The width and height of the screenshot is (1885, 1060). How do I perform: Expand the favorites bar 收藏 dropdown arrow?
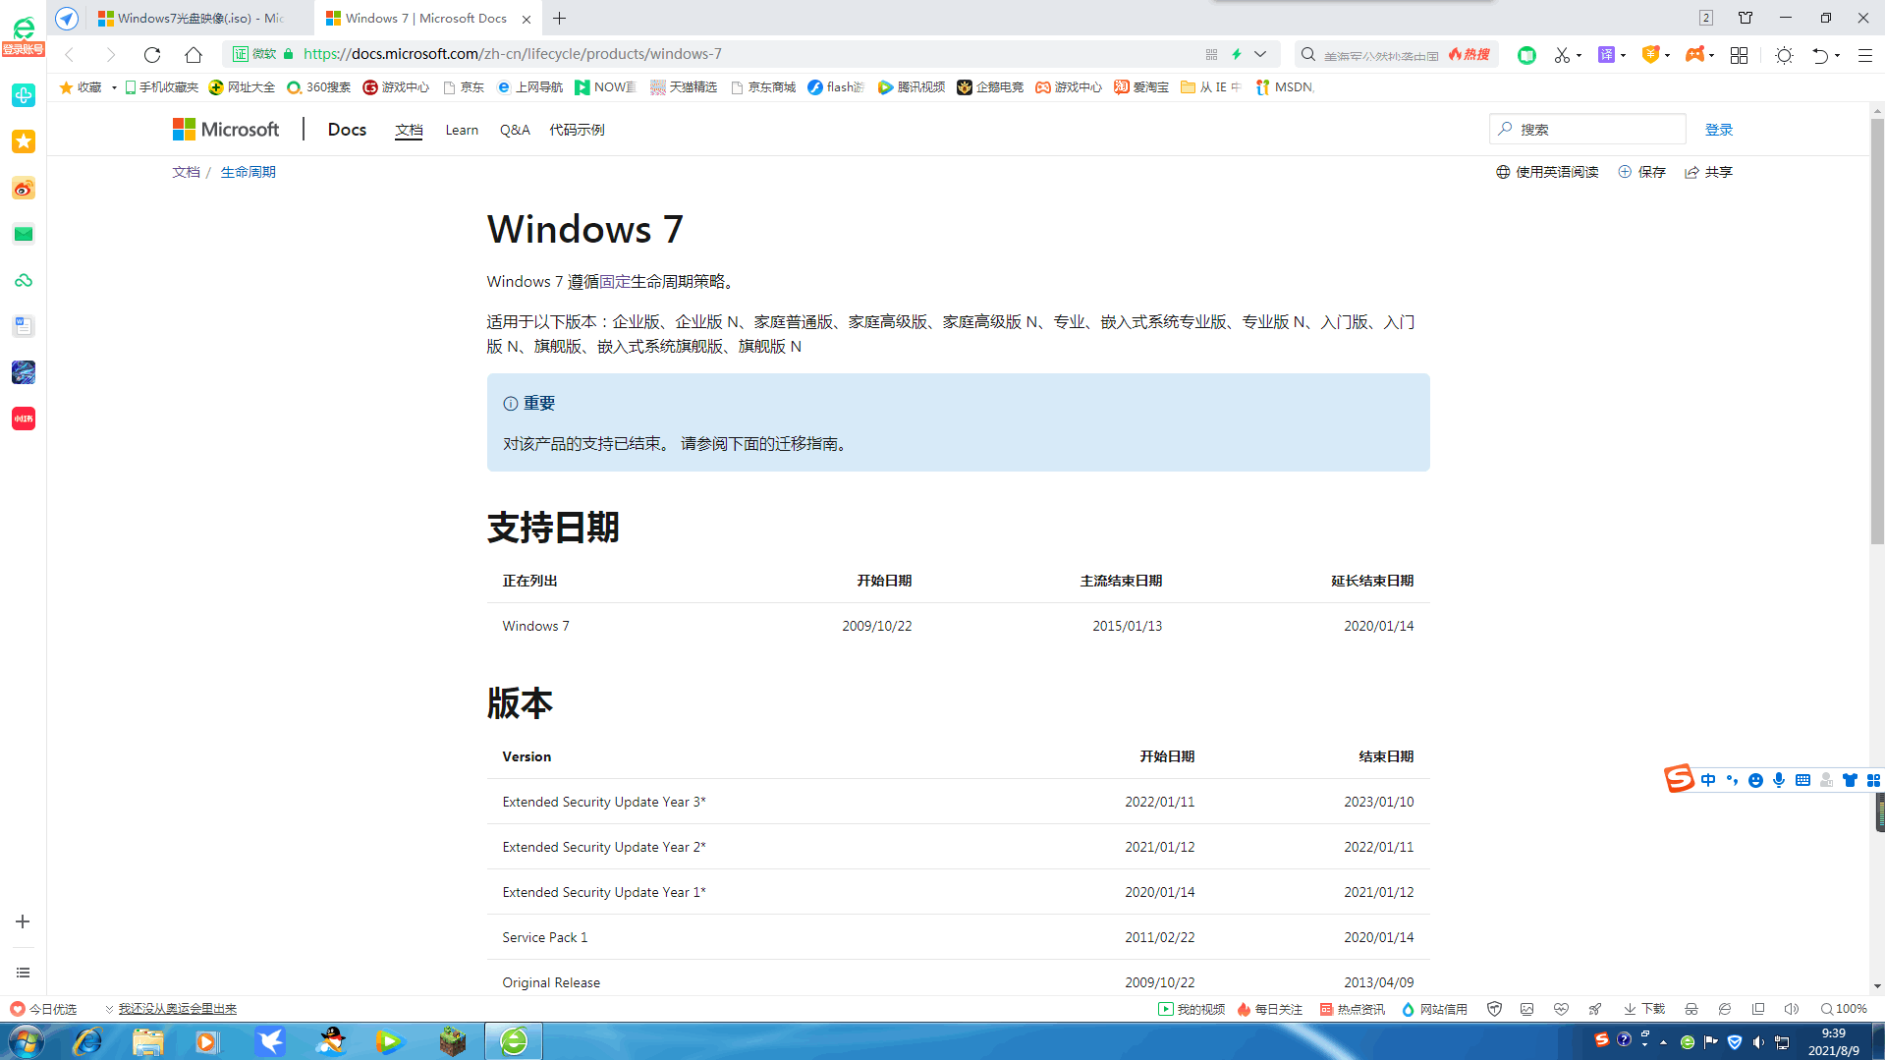pyautogui.click(x=114, y=87)
